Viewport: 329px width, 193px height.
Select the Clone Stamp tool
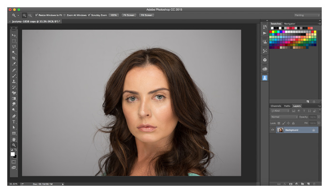14,81
